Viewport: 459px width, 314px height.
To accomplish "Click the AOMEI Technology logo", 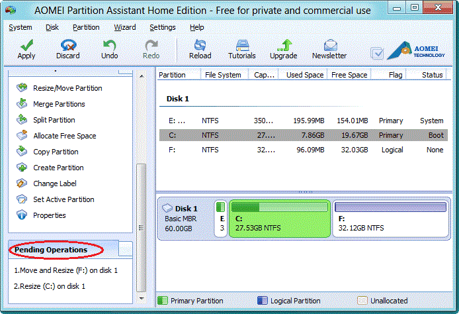I will point(415,51).
